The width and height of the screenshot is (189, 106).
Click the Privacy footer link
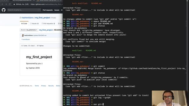(x=43, y=86)
